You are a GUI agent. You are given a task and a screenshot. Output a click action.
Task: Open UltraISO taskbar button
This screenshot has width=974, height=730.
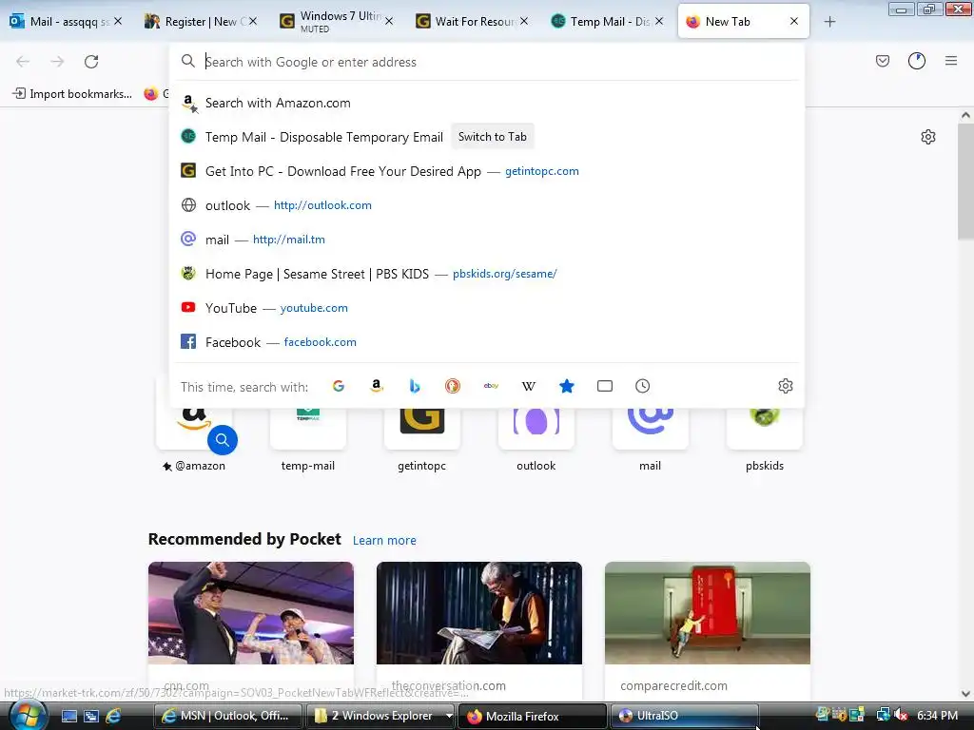coord(685,717)
